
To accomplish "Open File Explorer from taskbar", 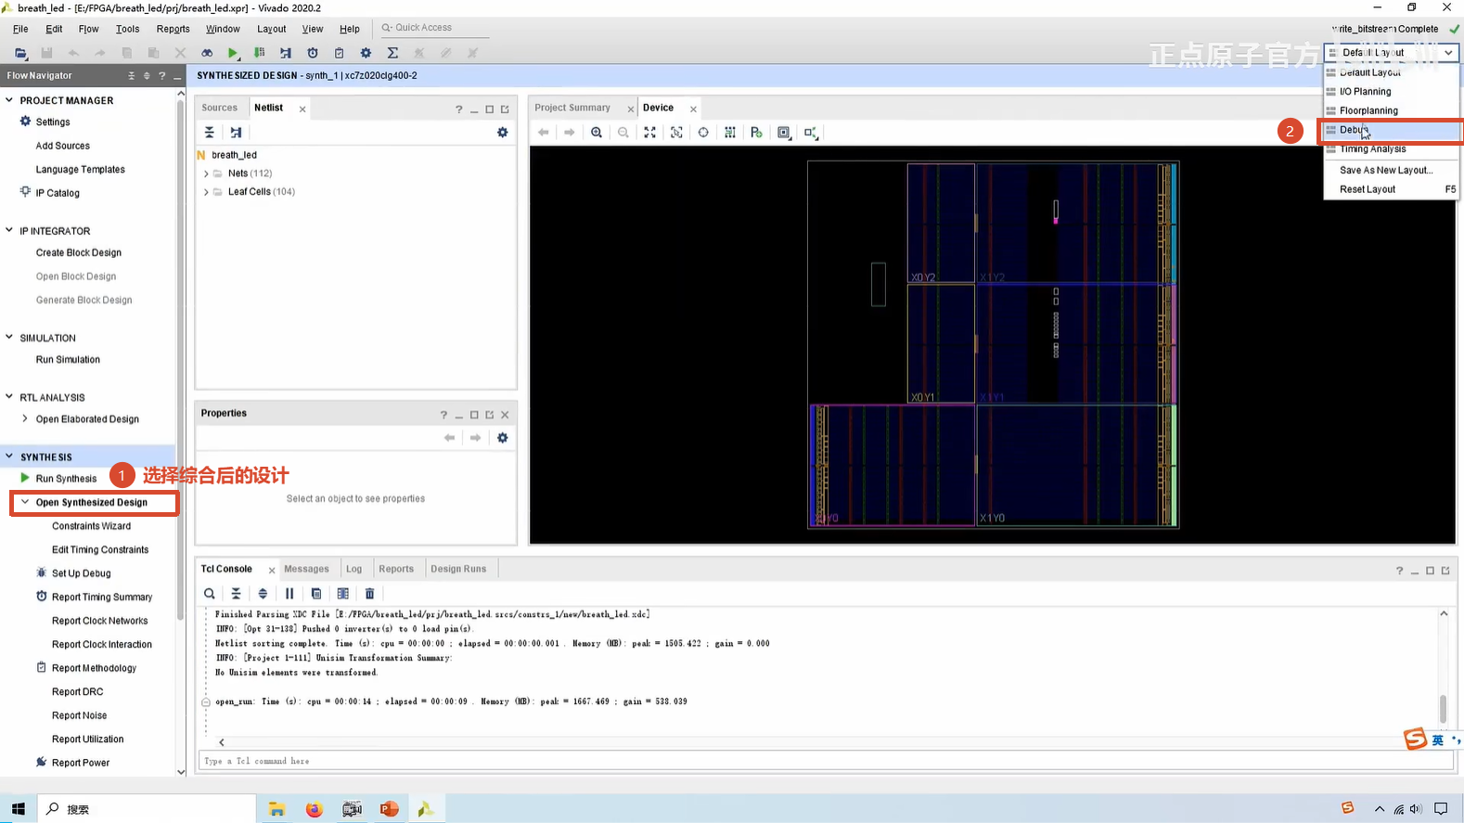I will pyautogui.click(x=276, y=809).
